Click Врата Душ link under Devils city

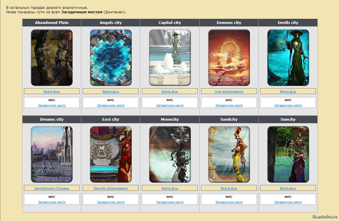[288, 91]
